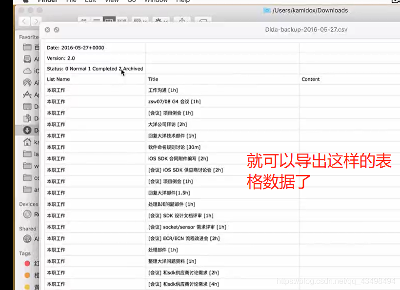The image size is (400, 290).
Task: Open the Go menu
Action: tap(132, 1)
